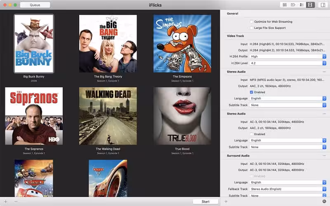The image size is (330, 206).
Task: Open the H.264 Level dropdown
Action: click(288, 63)
